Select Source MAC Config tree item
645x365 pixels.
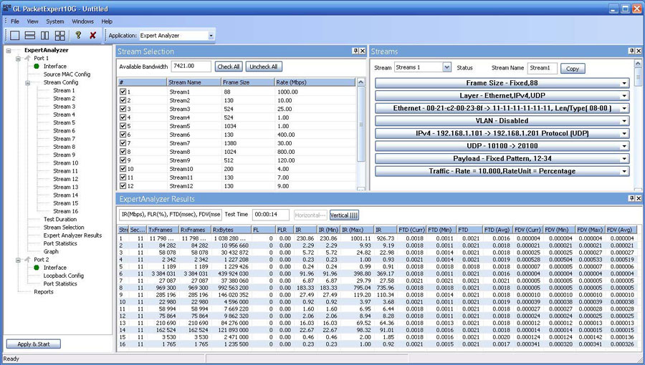[x=67, y=74]
